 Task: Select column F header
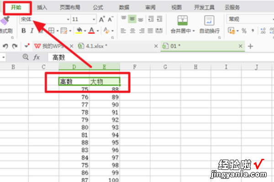135,67
